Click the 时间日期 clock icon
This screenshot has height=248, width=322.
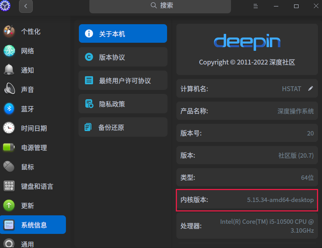click(x=9, y=128)
